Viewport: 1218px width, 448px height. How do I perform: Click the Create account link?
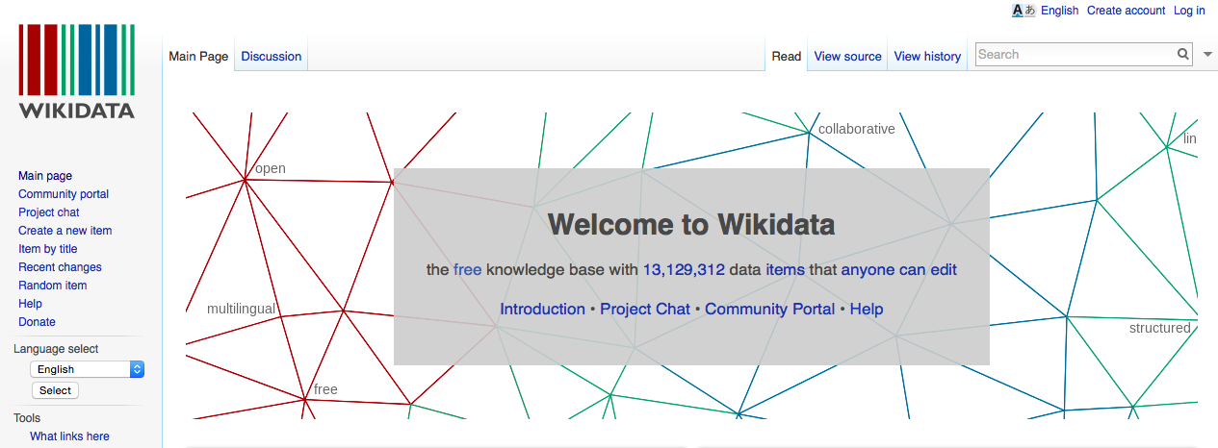(x=1126, y=11)
